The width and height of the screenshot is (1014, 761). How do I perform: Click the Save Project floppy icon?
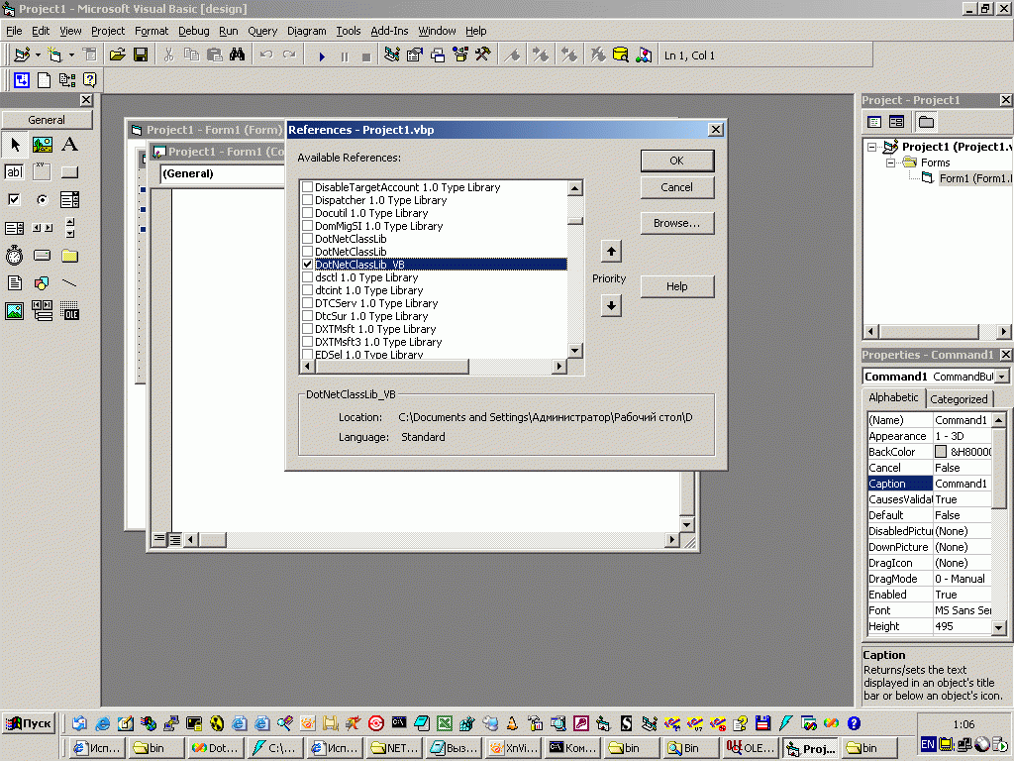[x=141, y=55]
